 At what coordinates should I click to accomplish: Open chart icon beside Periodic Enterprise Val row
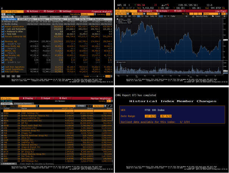(3, 37)
